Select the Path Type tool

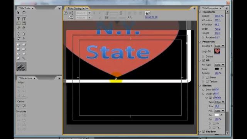[18, 28]
